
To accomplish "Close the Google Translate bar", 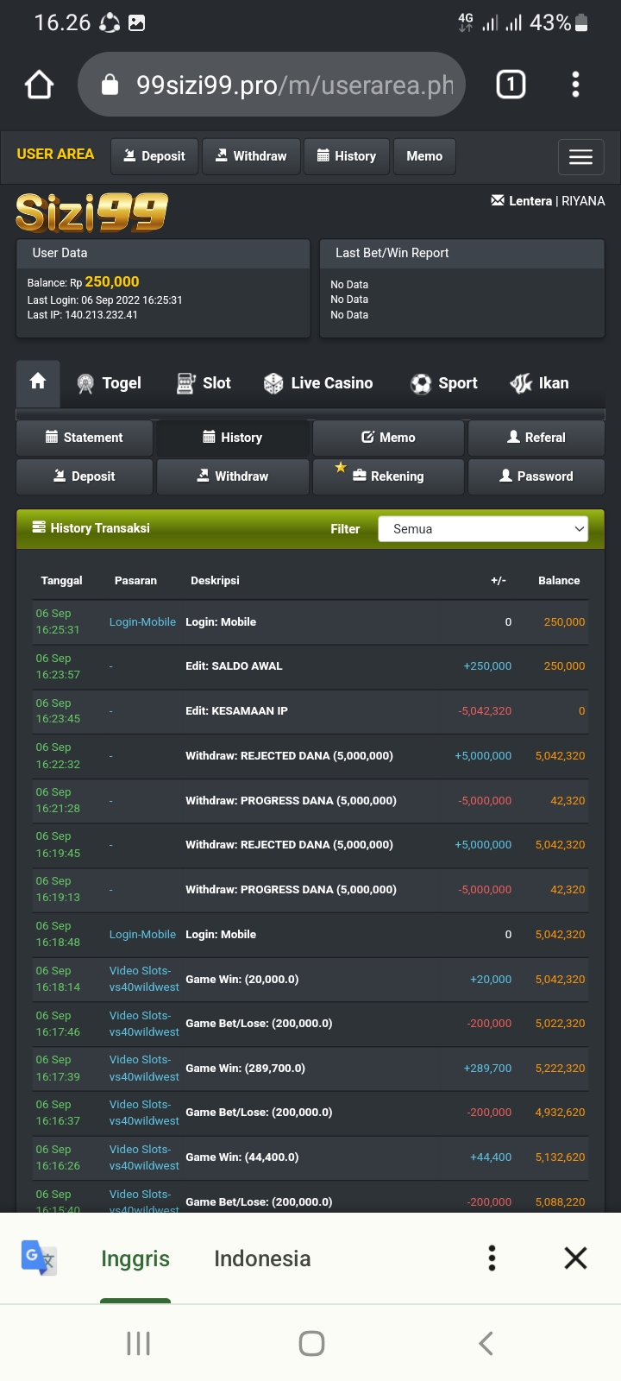I will [x=575, y=1258].
